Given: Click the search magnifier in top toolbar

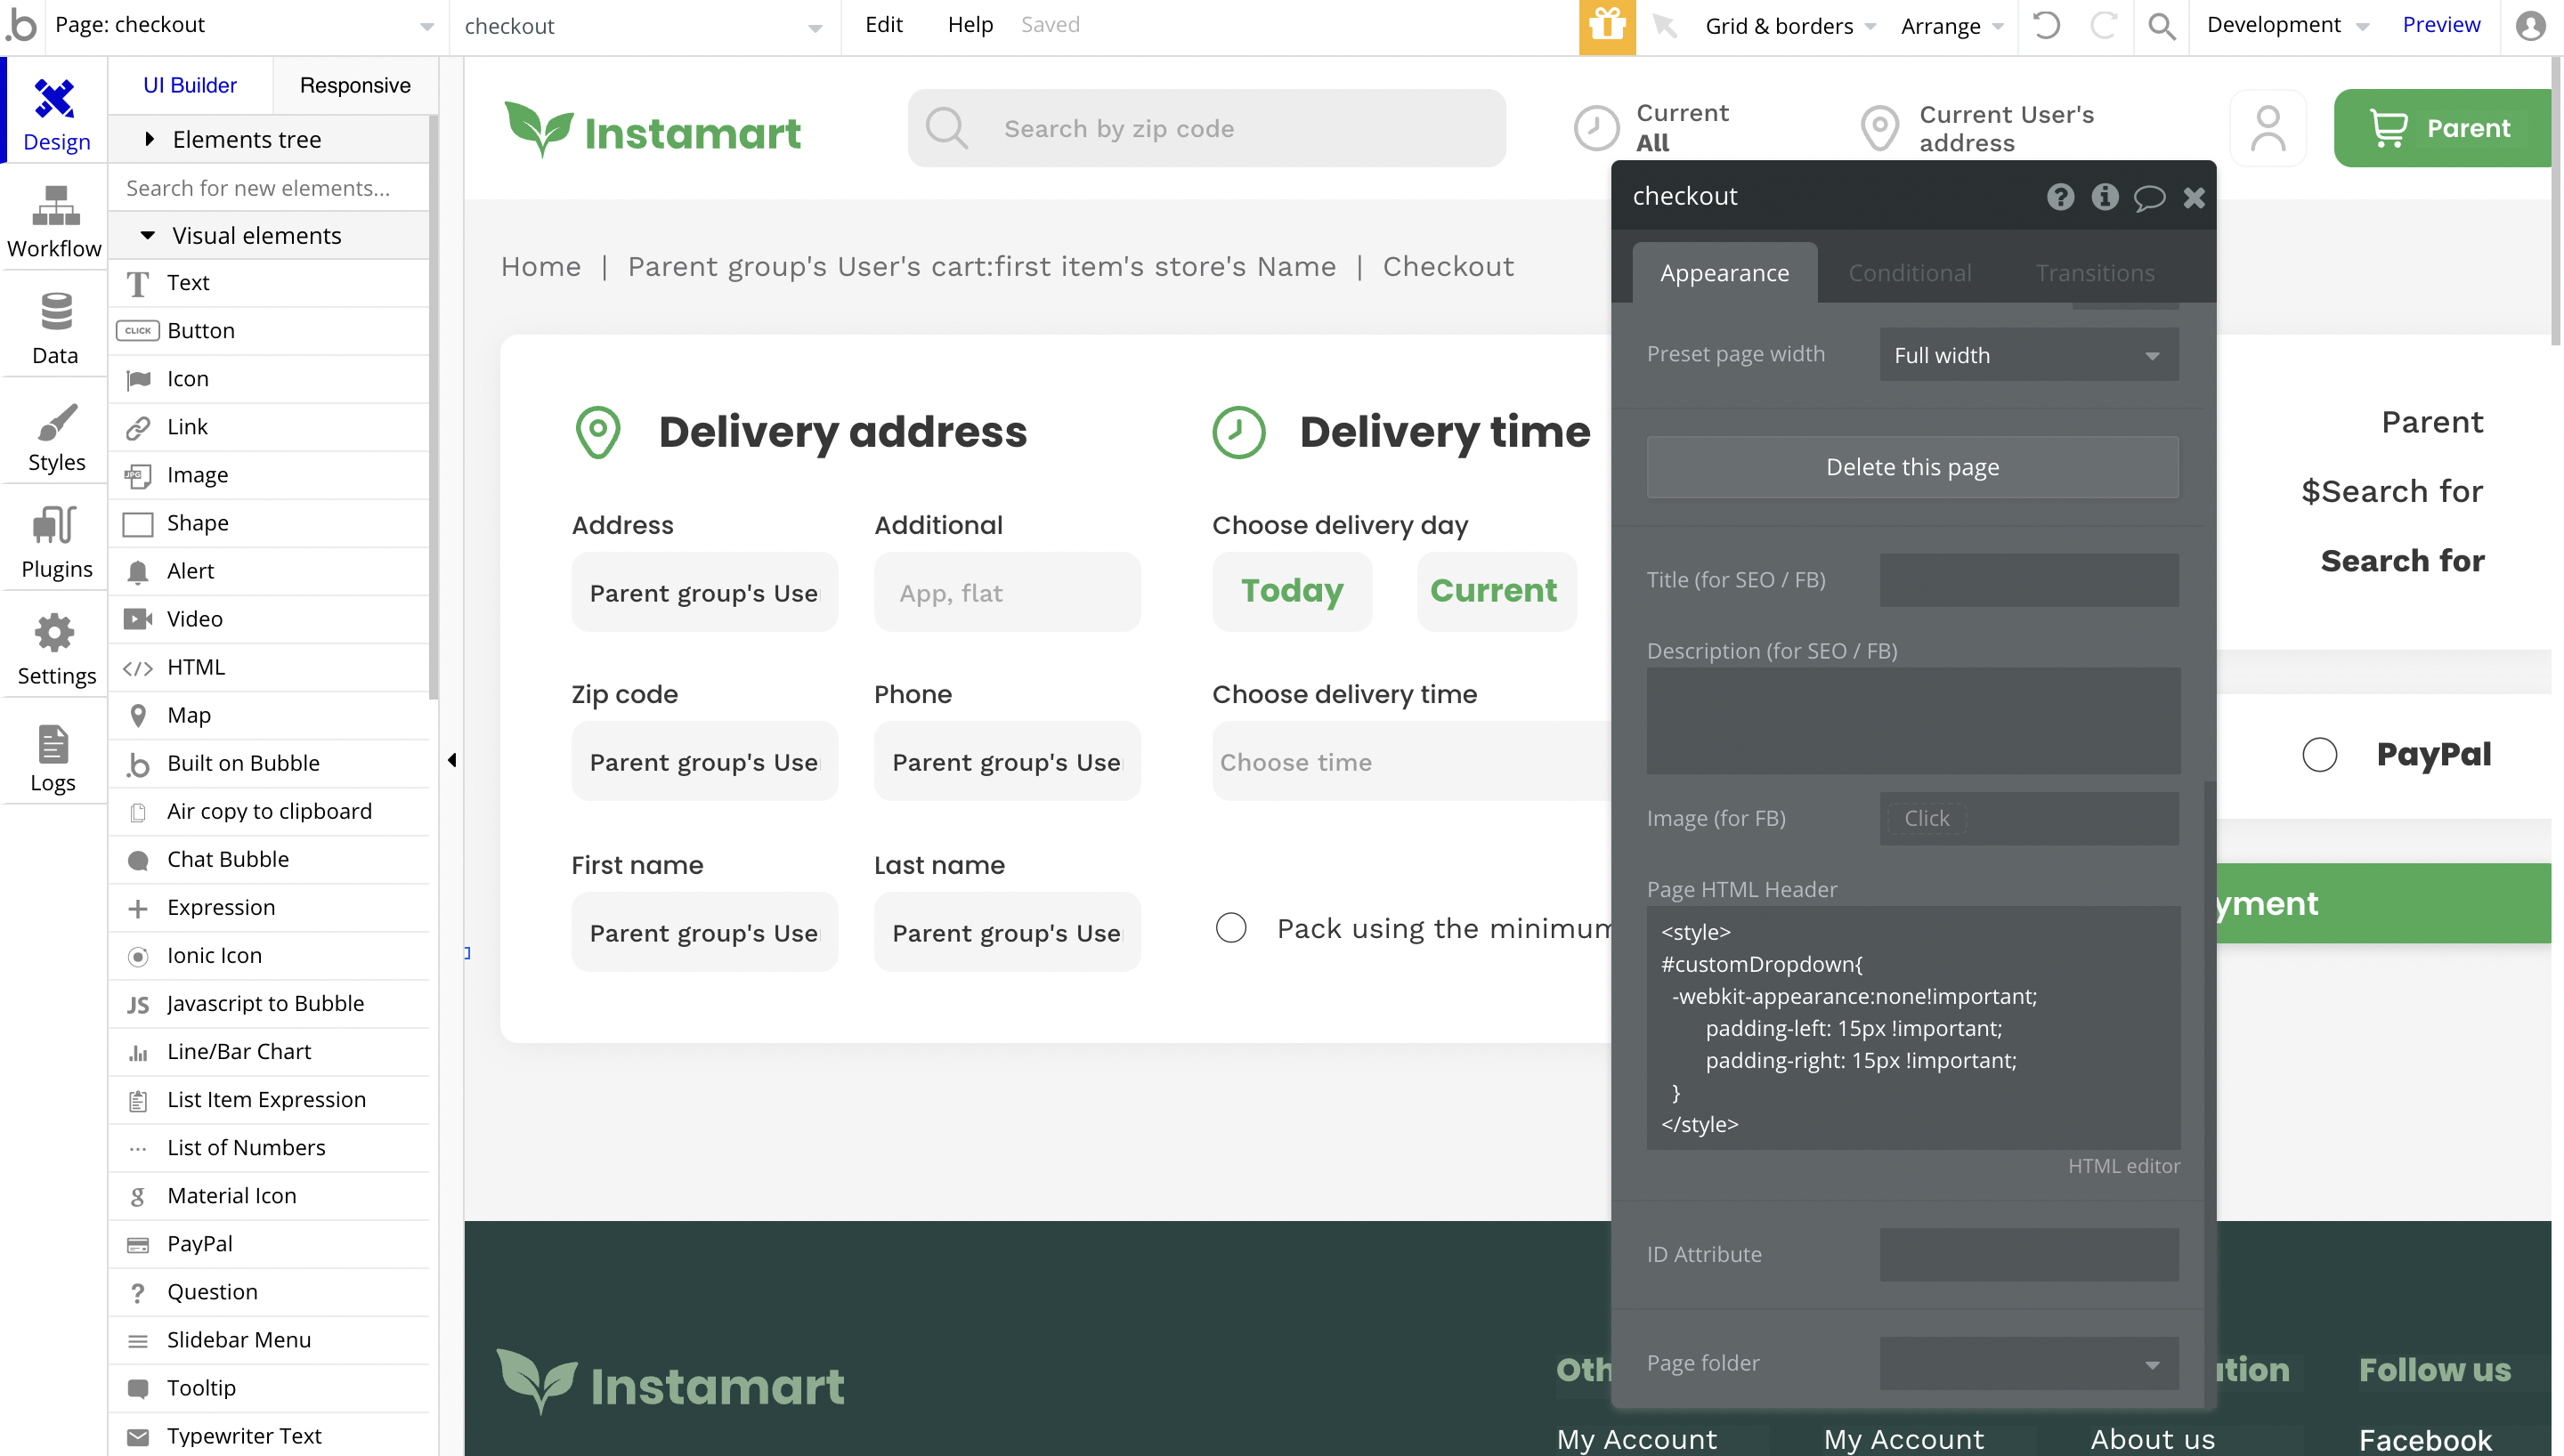Looking at the screenshot, I should click(2161, 26).
